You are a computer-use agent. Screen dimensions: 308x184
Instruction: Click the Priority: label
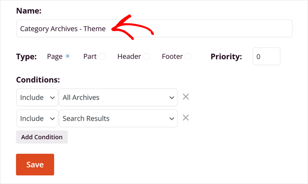tap(226, 57)
